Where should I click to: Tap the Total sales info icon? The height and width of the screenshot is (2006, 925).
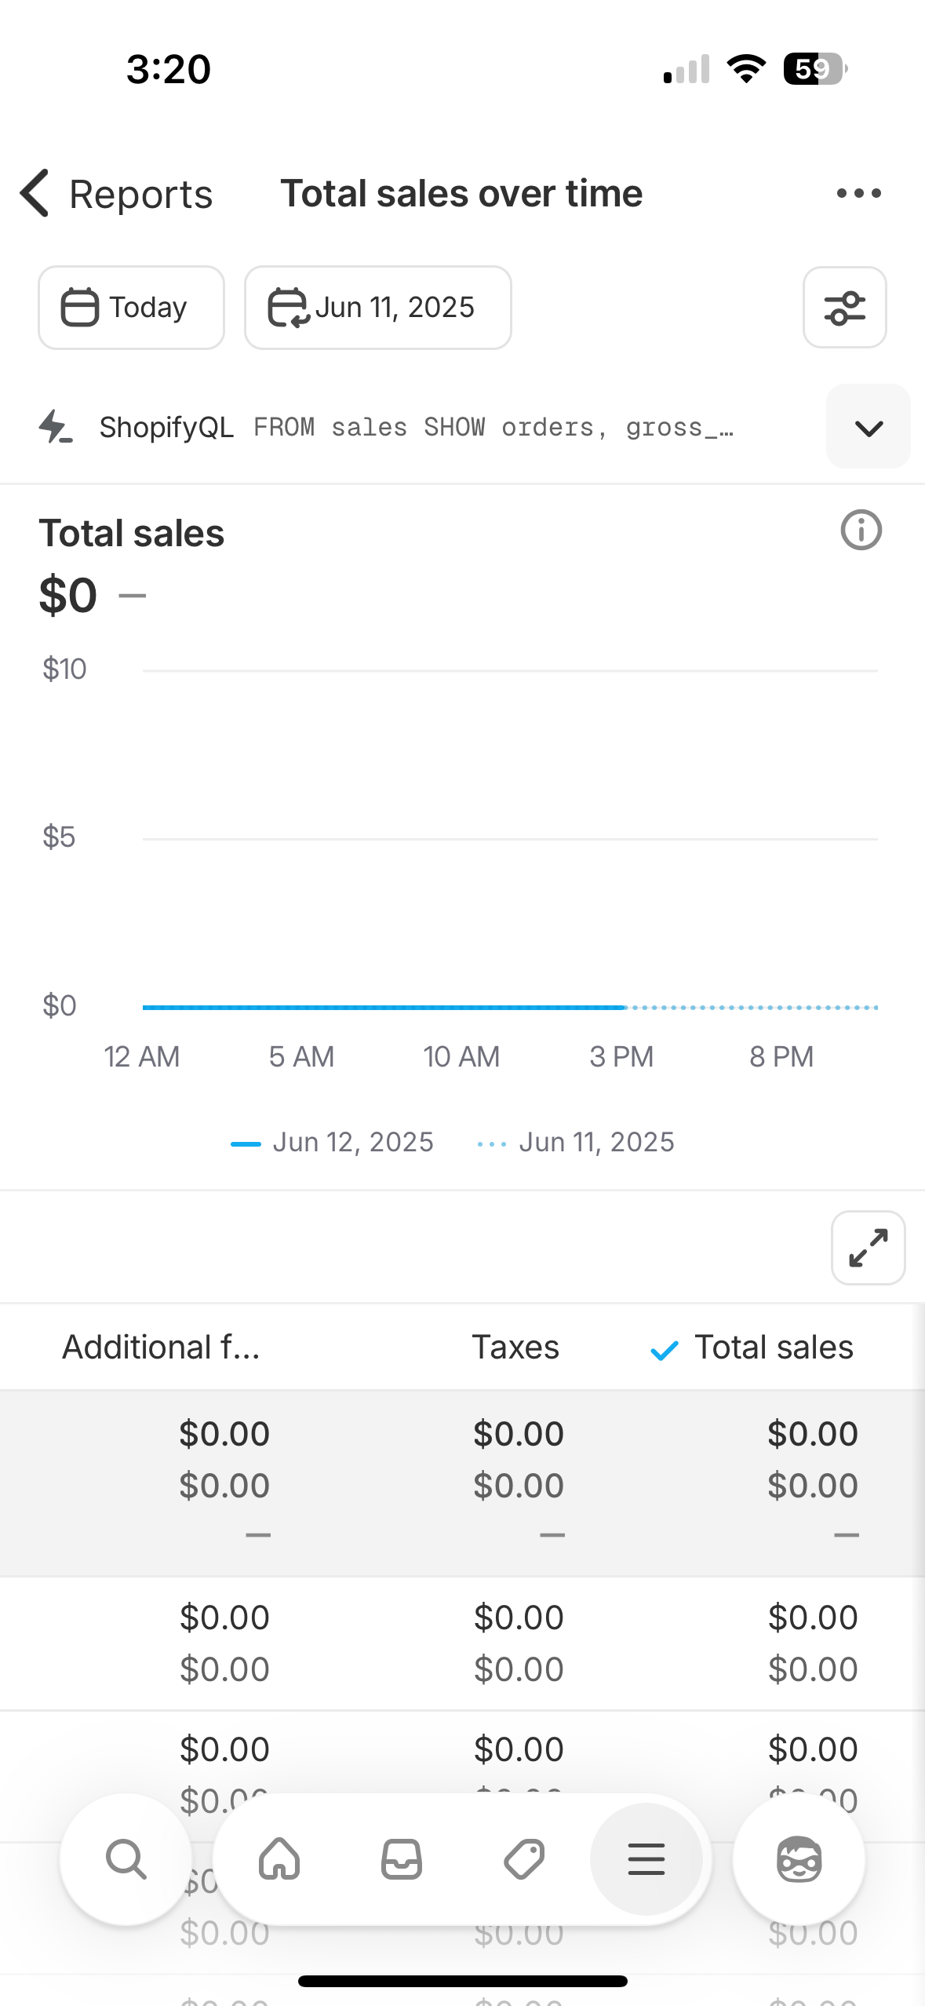[x=861, y=531]
